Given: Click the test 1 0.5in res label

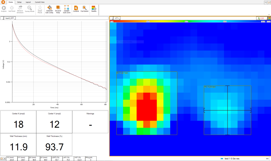Looking at the screenshot, I should pos(232,159).
